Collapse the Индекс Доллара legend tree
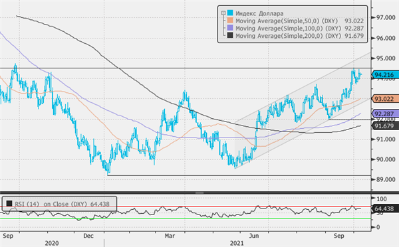The image size is (399, 247). click(x=223, y=13)
